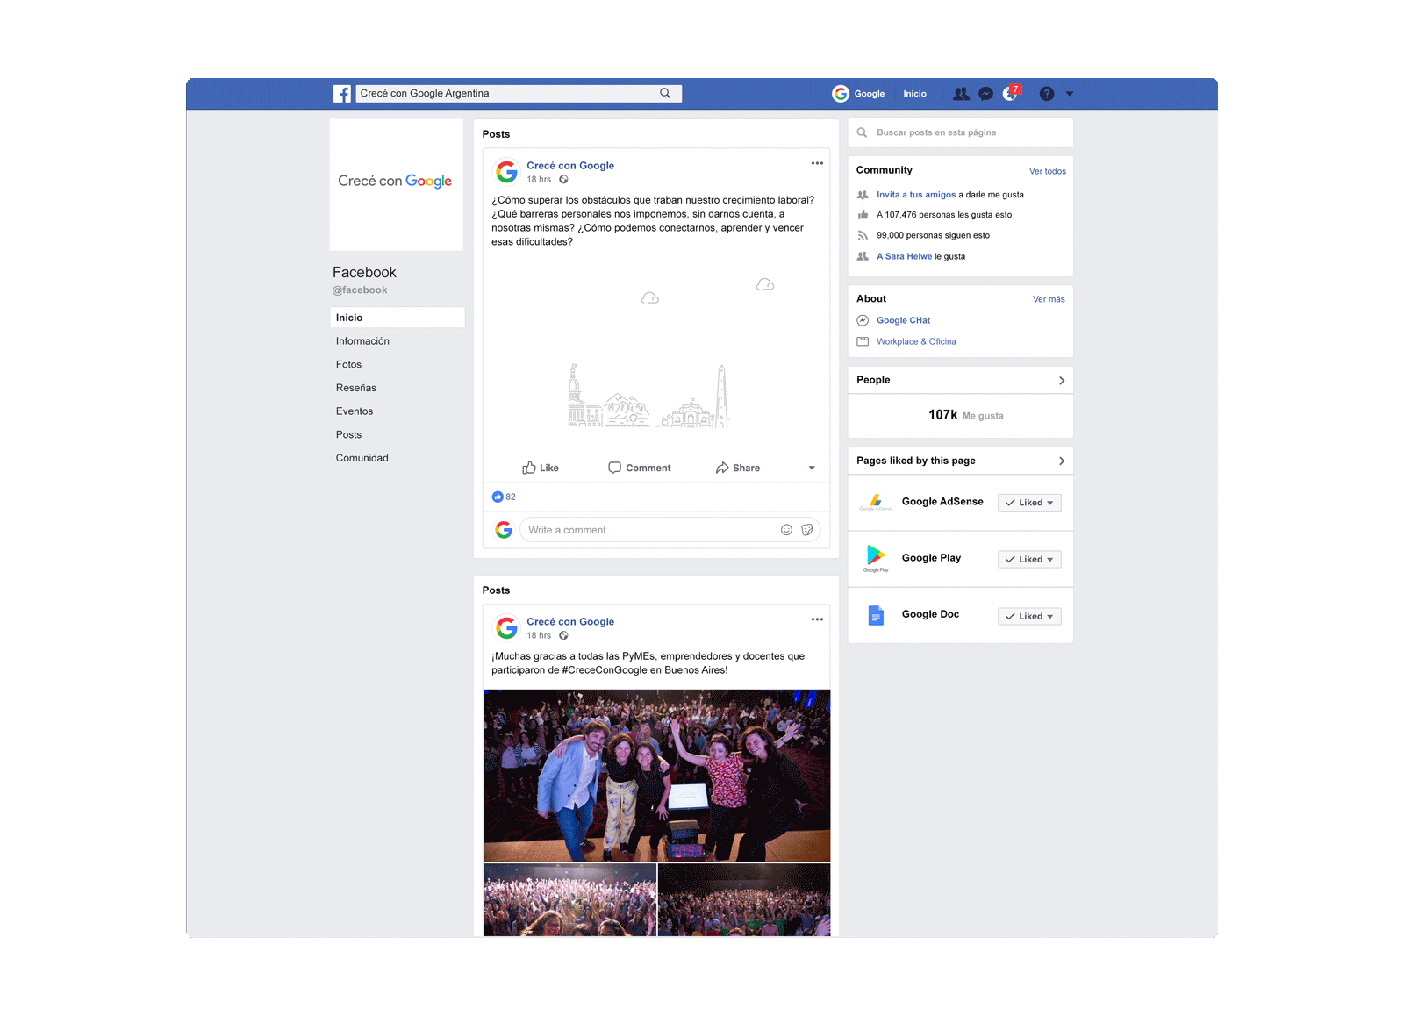Open friend requests icon in the top bar

click(962, 94)
